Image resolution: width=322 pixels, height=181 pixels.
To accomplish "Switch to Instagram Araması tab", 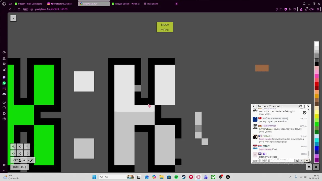I will tap(61, 4).
